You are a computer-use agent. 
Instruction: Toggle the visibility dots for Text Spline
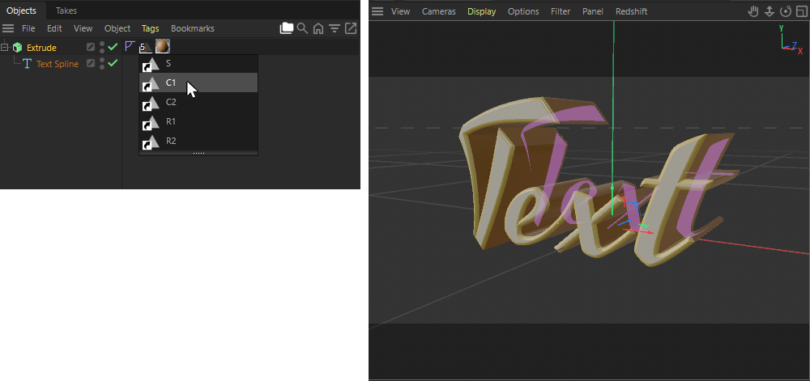(102, 63)
